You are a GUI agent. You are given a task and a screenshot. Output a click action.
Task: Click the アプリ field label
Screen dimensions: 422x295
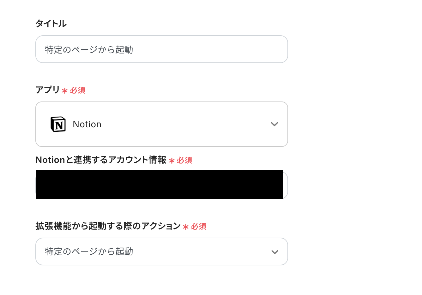click(48, 90)
